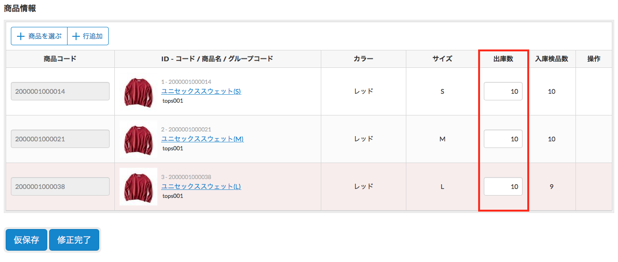Screen dimensions: 618x262
Task: Click the 商品を選ぶ button
Action: tap(39, 36)
